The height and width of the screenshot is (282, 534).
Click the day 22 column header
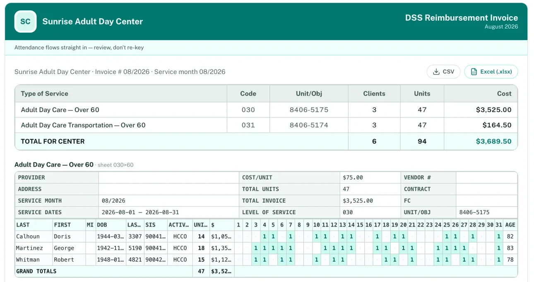click(421, 225)
